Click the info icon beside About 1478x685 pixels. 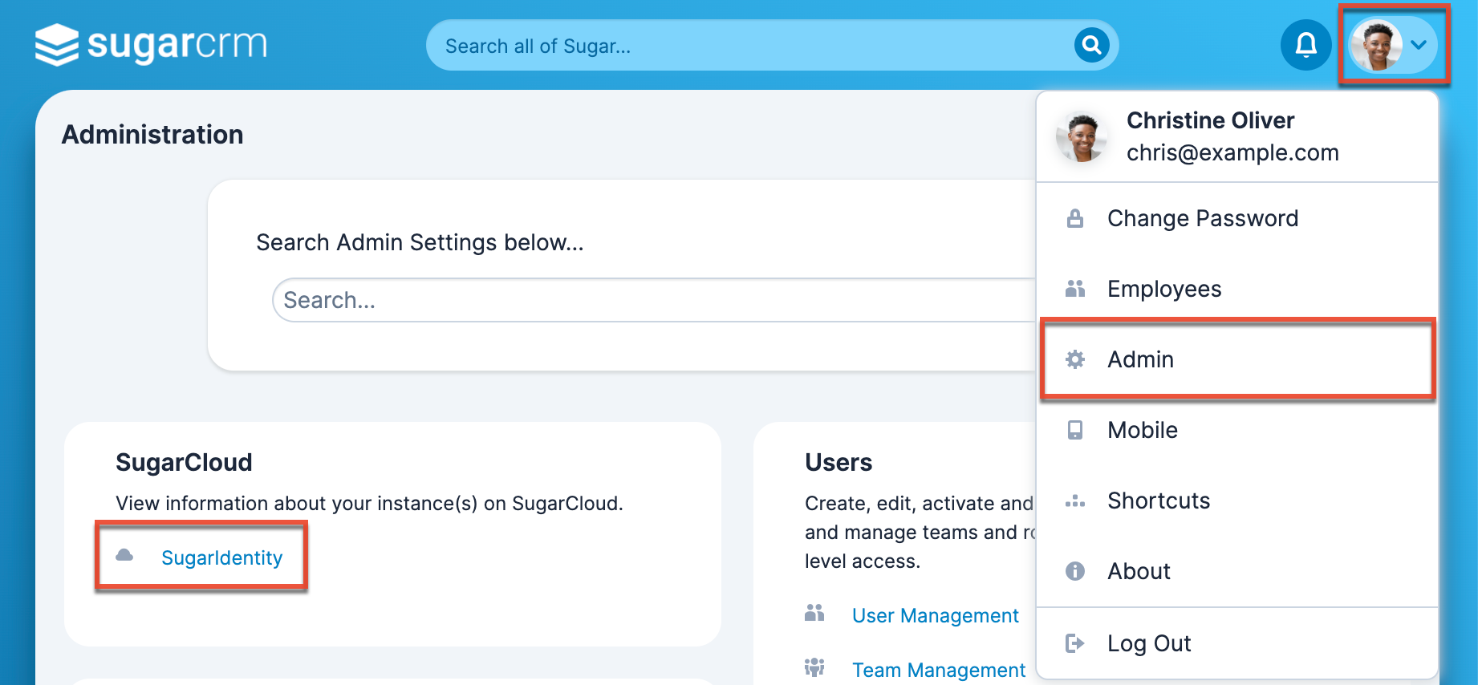click(x=1075, y=571)
